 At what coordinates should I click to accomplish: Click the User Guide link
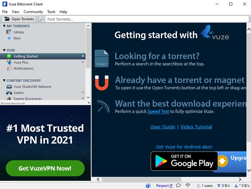point(163,127)
